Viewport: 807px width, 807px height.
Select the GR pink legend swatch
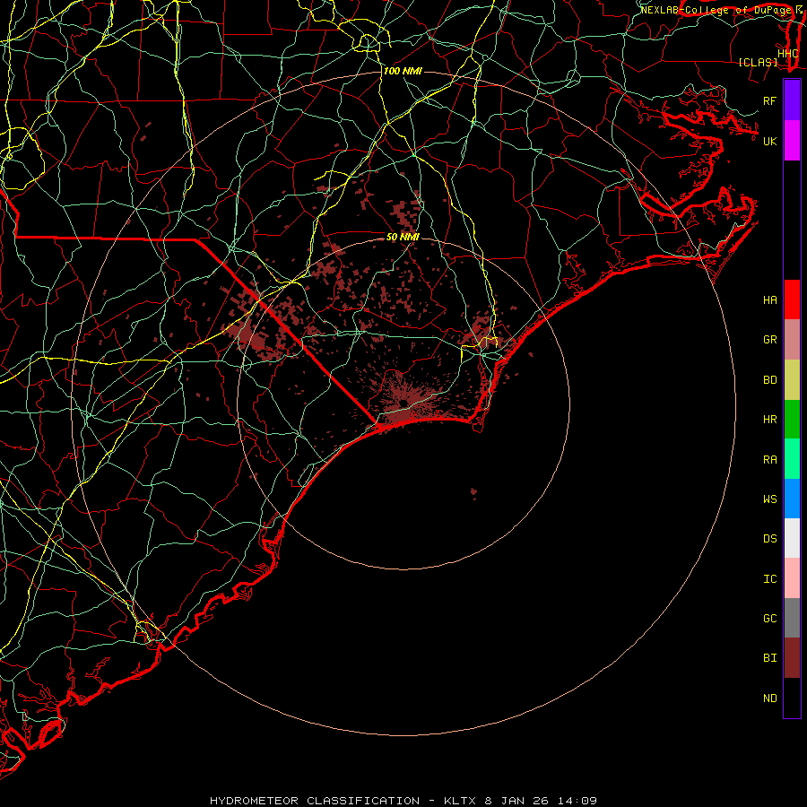(x=792, y=340)
